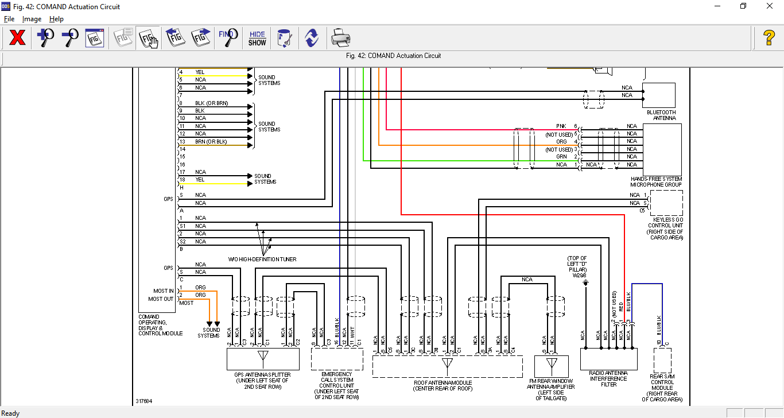Click 'PNK' wire label at pin 6
The width and height of the screenshot is (784, 418).
561,126
